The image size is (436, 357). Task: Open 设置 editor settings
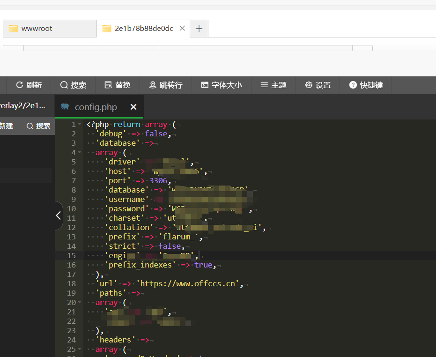point(318,85)
